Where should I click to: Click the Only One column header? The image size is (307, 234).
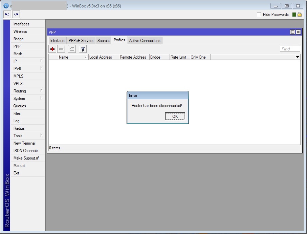(200, 57)
